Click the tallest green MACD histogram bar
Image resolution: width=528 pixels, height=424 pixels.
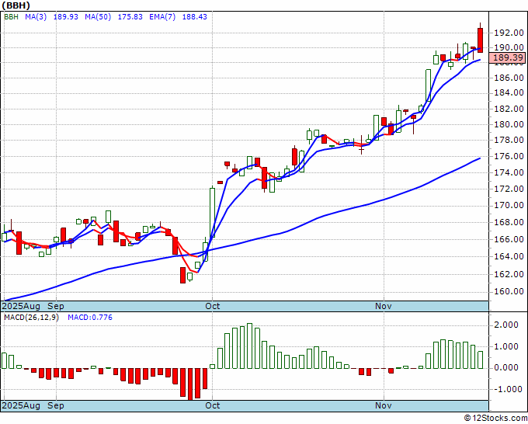tap(249, 346)
